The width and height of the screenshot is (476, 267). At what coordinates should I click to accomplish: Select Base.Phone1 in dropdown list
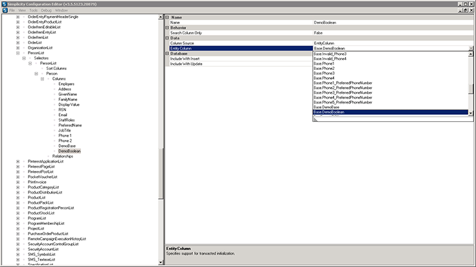coord(324,64)
